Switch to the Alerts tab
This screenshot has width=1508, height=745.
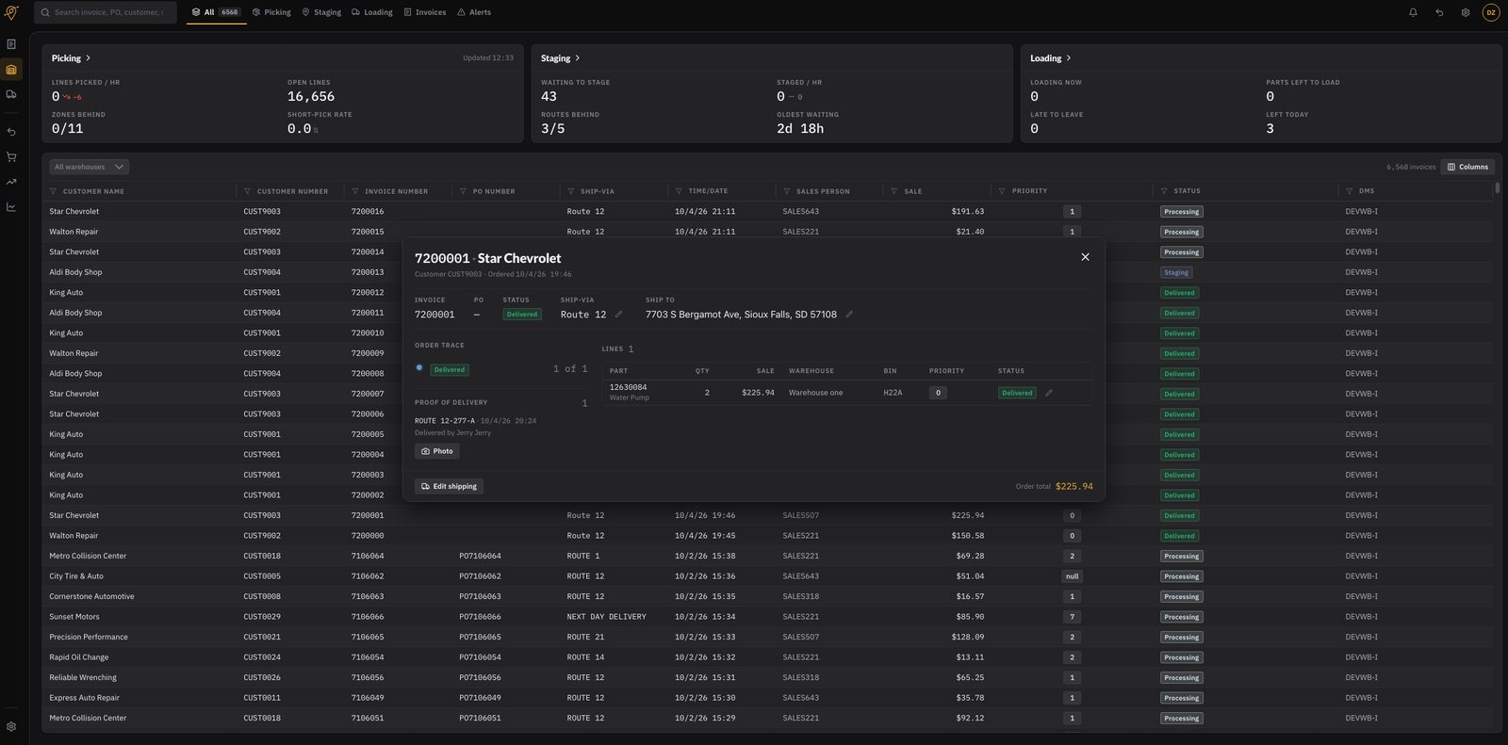[x=474, y=12]
